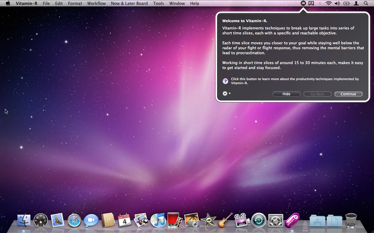
Task: Open the Tools menu
Action: click(159, 3)
